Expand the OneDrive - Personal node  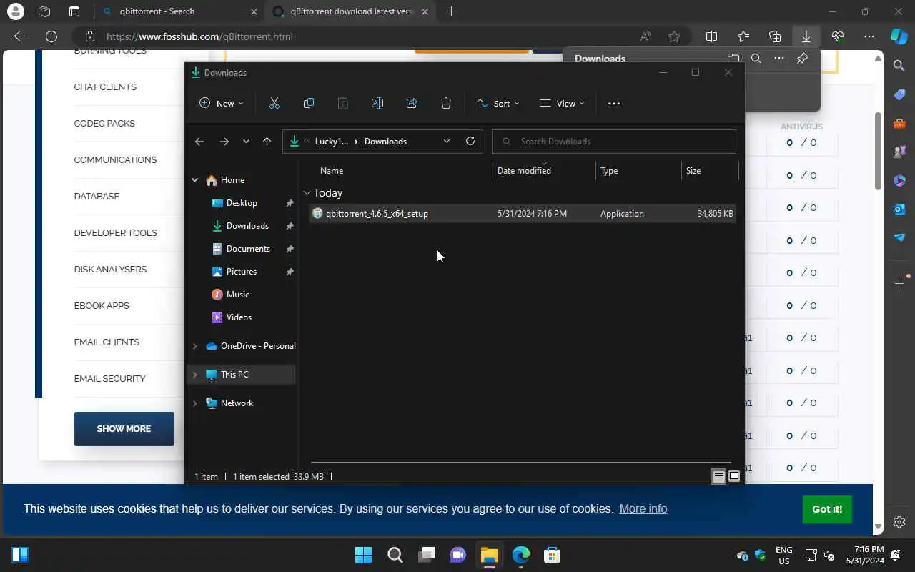[194, 346]
